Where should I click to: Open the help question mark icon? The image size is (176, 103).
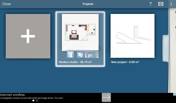150,4
